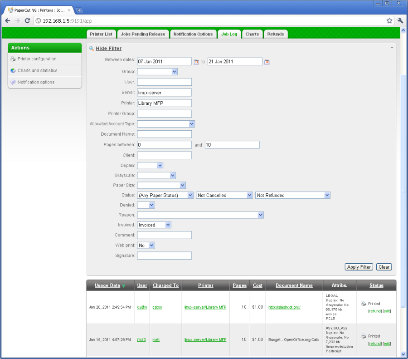Sort the table by Usage Date column
The height and width of the screenshot is (359, 408).
click(107, 285)
